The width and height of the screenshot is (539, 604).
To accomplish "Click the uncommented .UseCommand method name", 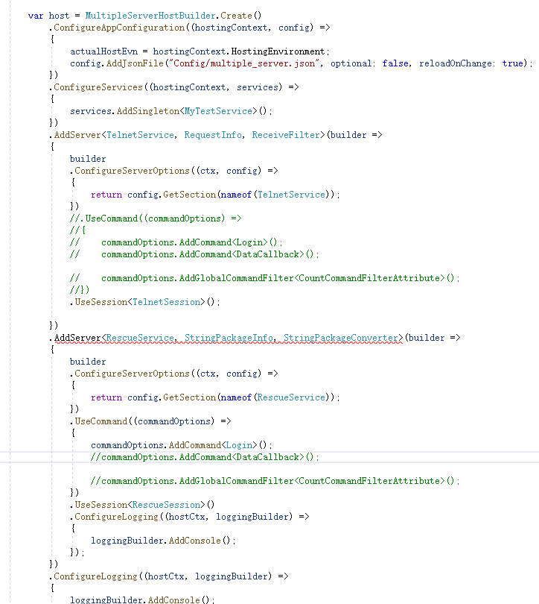I will tap(101, 422).
